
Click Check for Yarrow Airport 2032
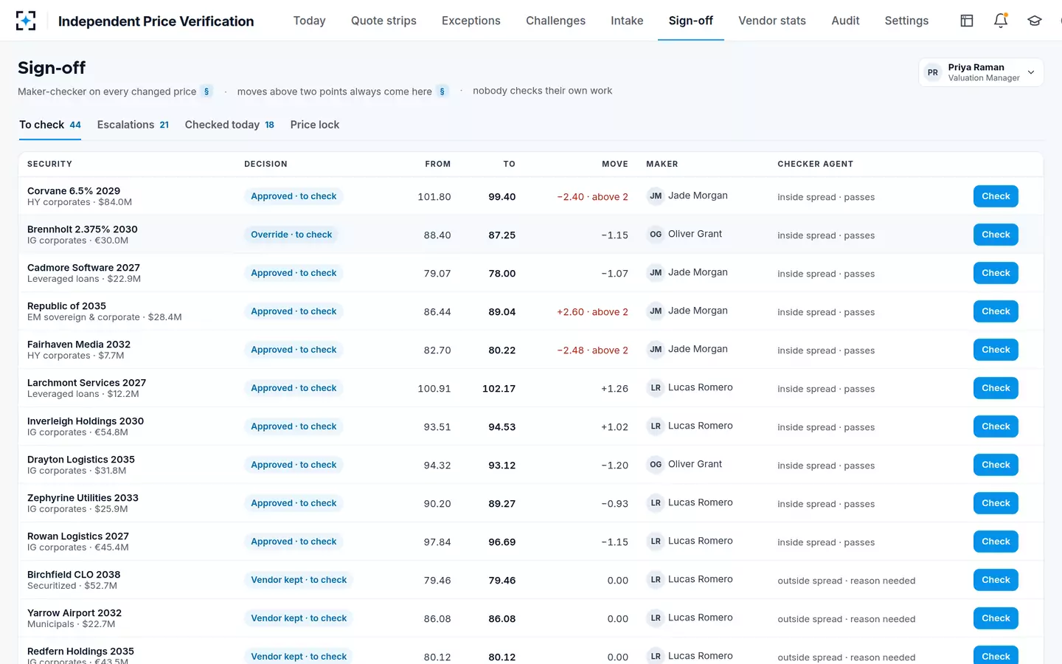coord(996,618)
